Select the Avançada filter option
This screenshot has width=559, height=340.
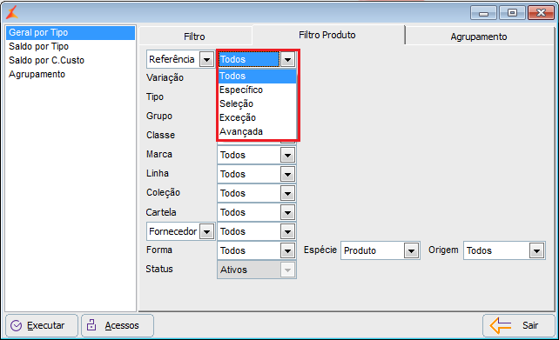coord(257,131)
